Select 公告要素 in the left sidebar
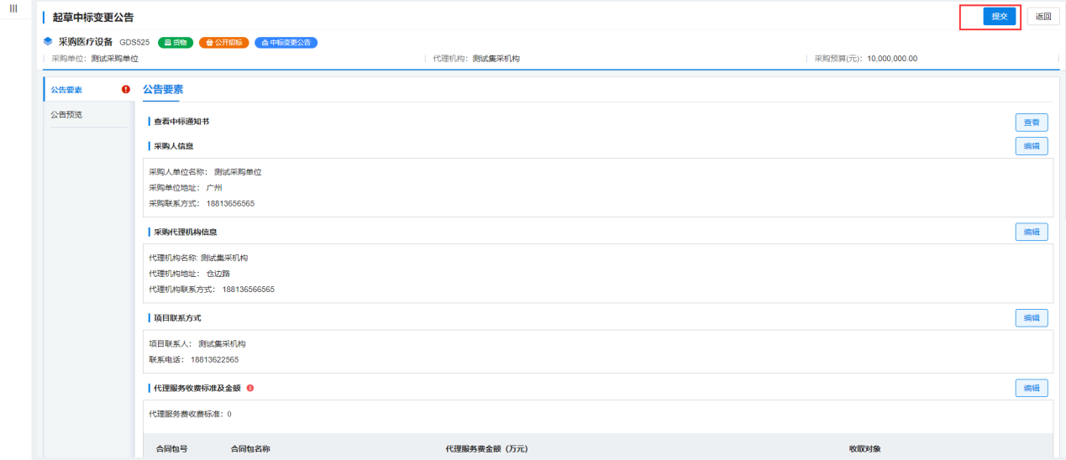 click(67, 90)
